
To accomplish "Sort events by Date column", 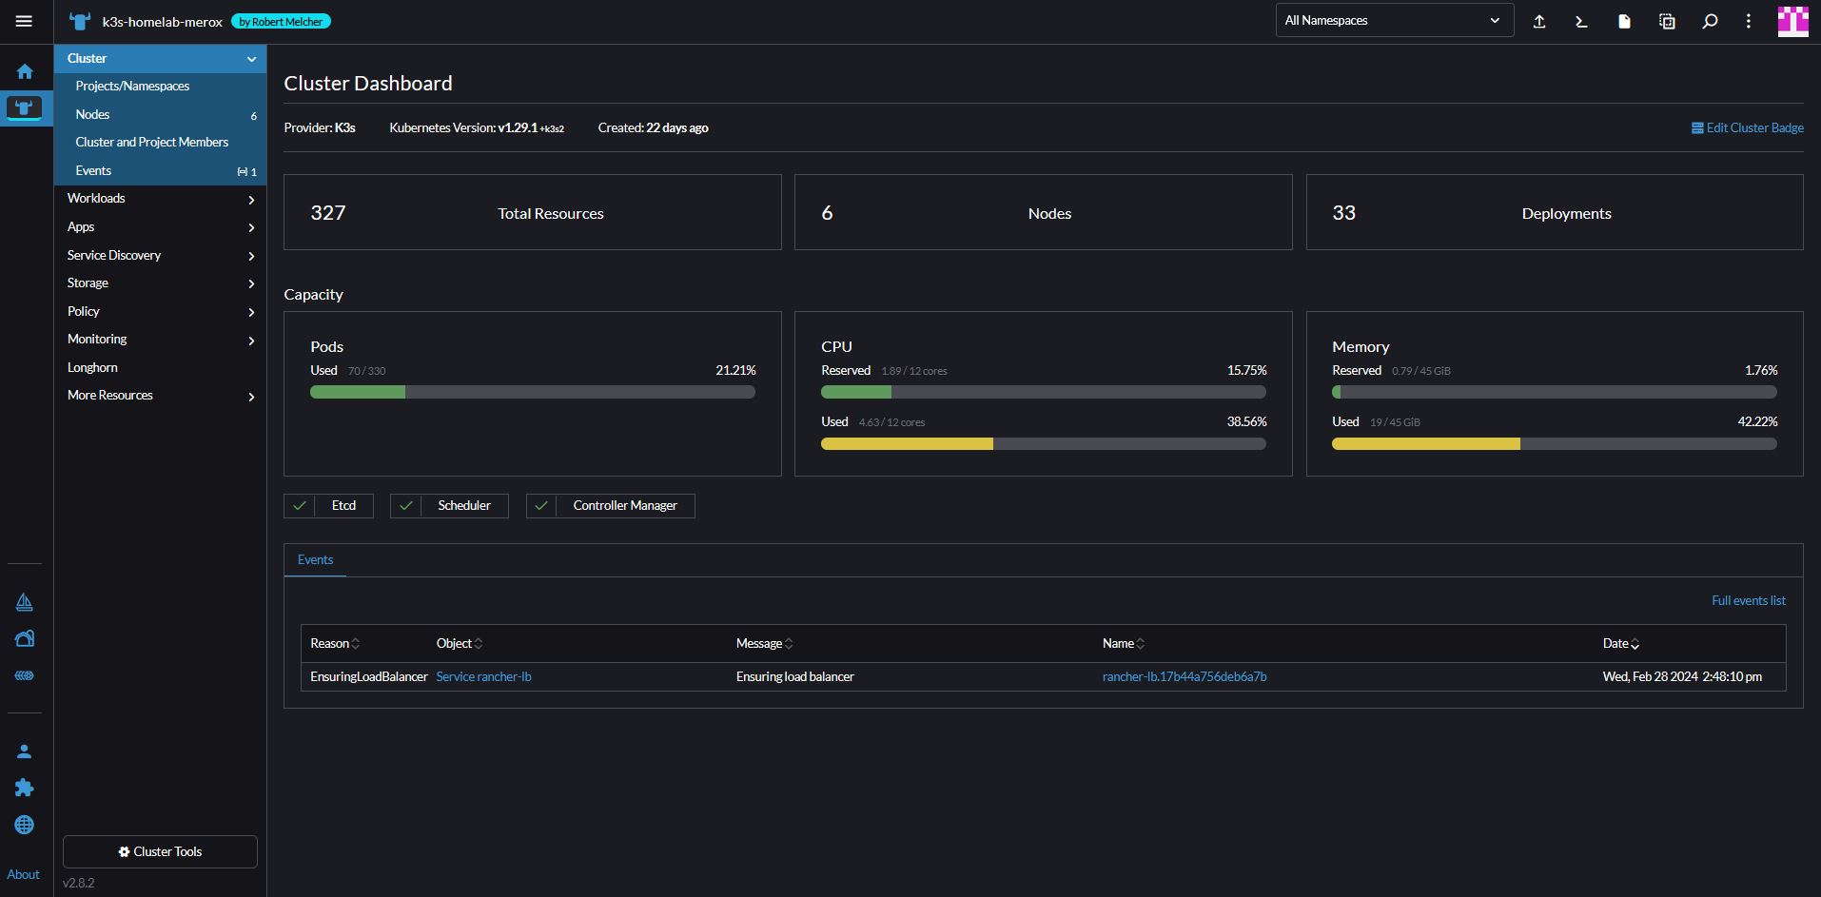I will (x=1621, y=644).
